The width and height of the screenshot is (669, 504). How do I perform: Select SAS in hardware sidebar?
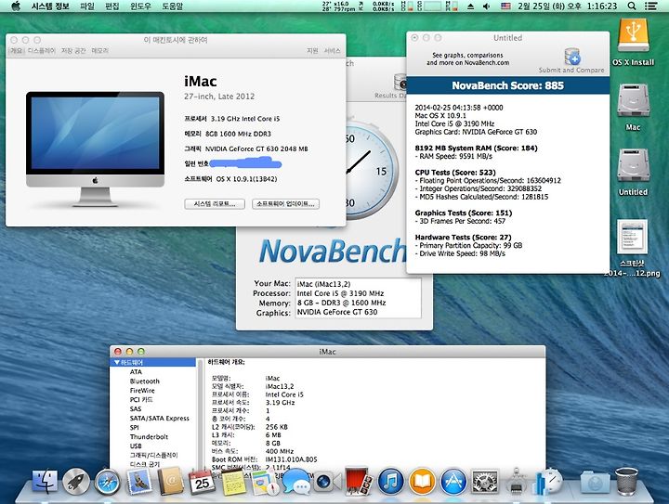(x=136, y=409)
